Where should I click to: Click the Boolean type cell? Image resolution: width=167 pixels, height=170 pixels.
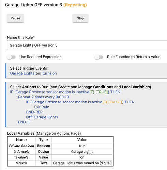(44, 146)
